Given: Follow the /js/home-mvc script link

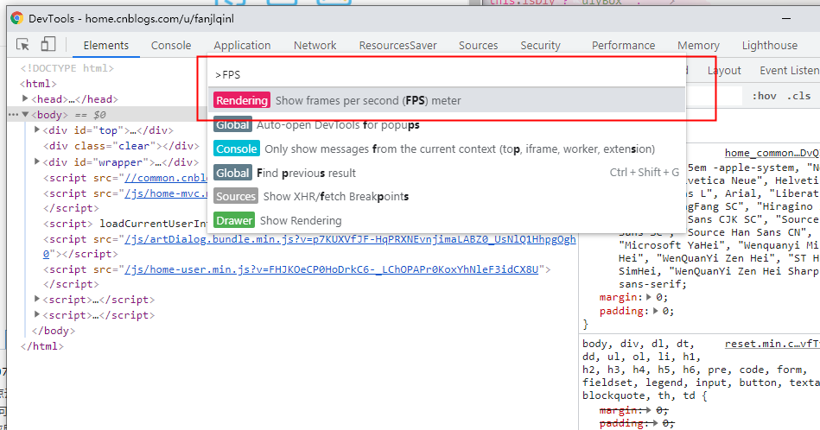Looking at the screenshot, I should [166, 193].
